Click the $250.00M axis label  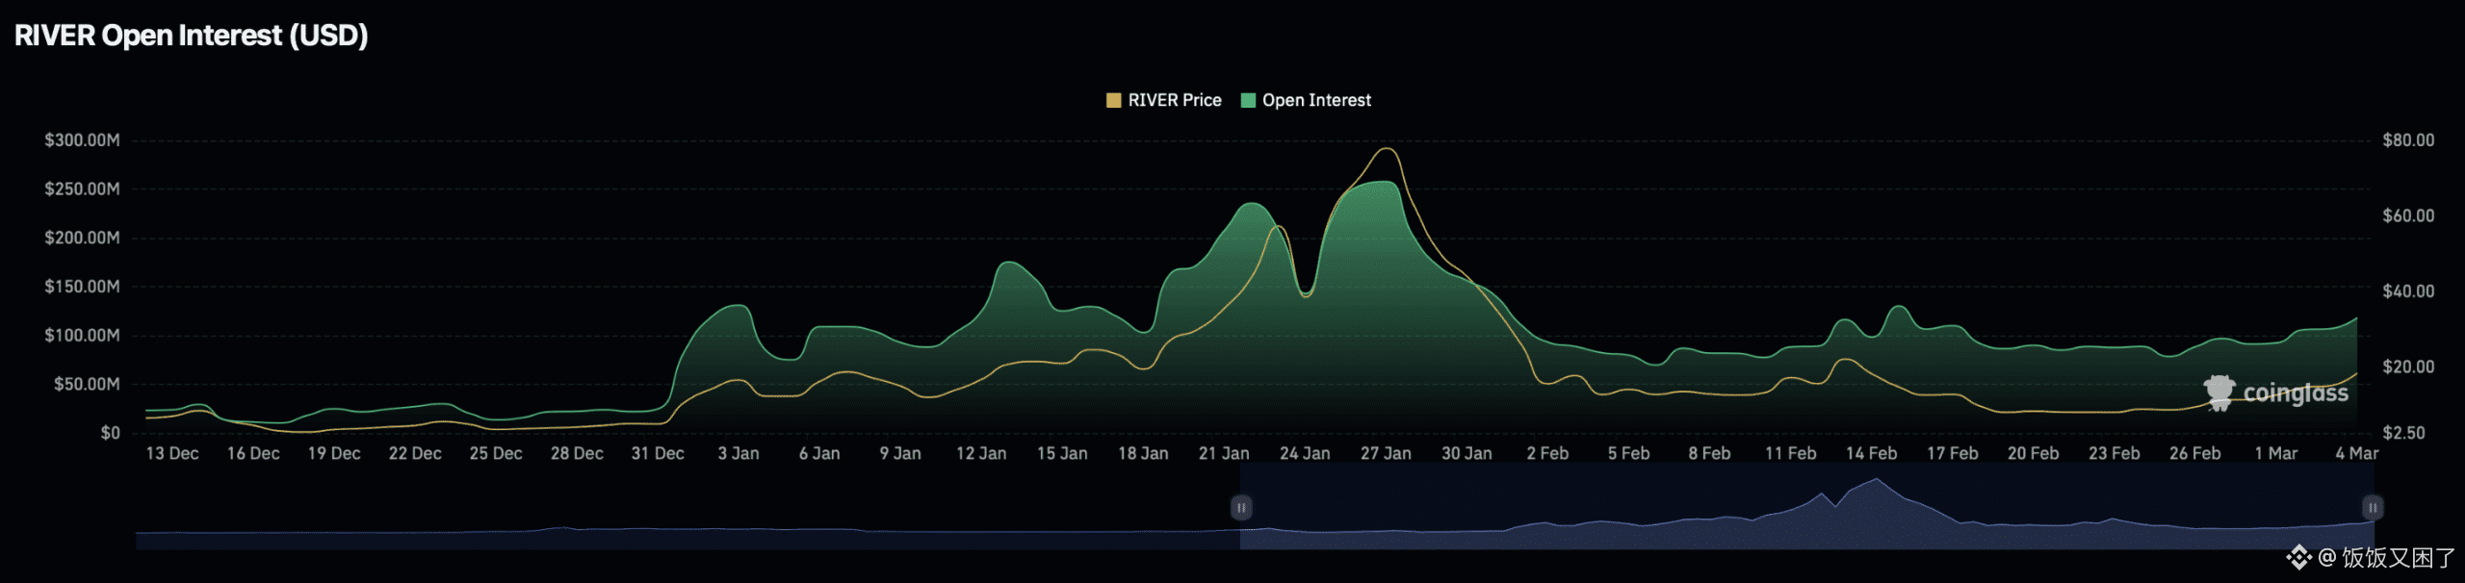82,190
